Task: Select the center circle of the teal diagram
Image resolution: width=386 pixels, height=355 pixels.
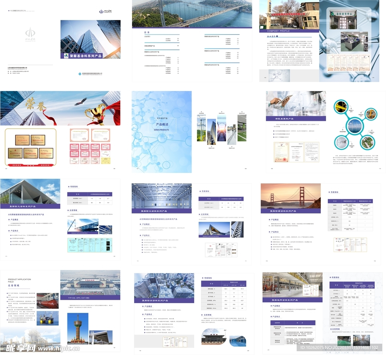Action: (353, 125)
